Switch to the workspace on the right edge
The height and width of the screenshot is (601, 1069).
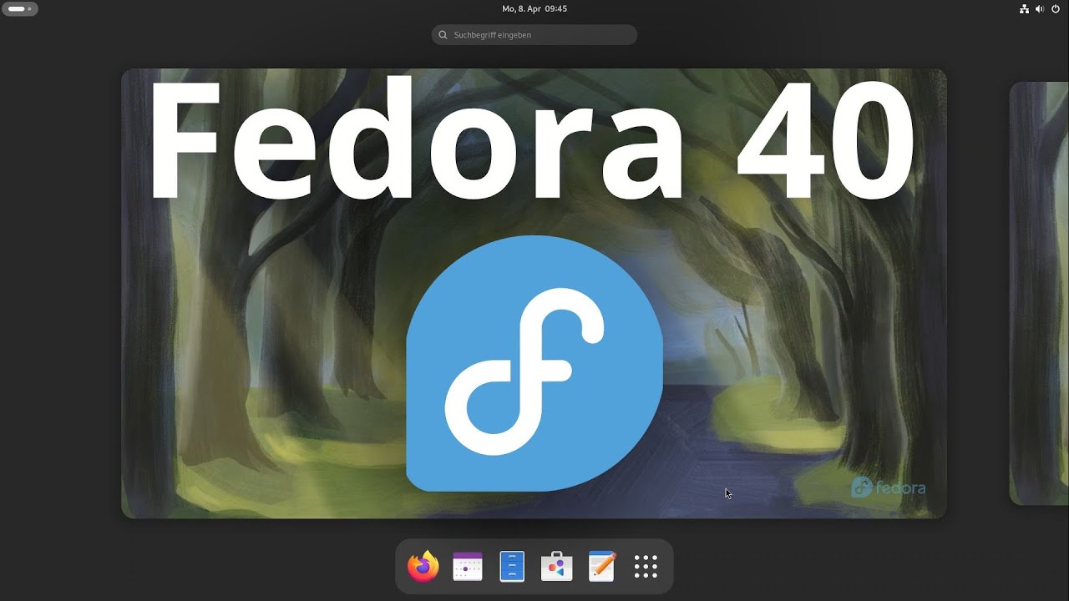coord(1038,292)
